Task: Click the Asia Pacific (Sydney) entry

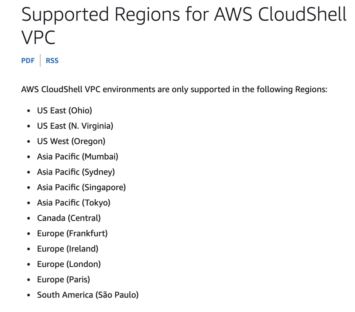Action: 76,172
